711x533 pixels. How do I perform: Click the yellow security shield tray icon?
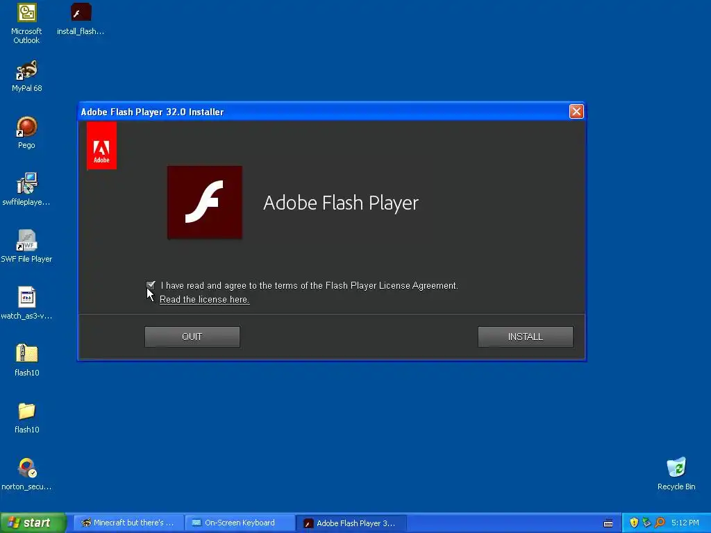coord(634,523)
